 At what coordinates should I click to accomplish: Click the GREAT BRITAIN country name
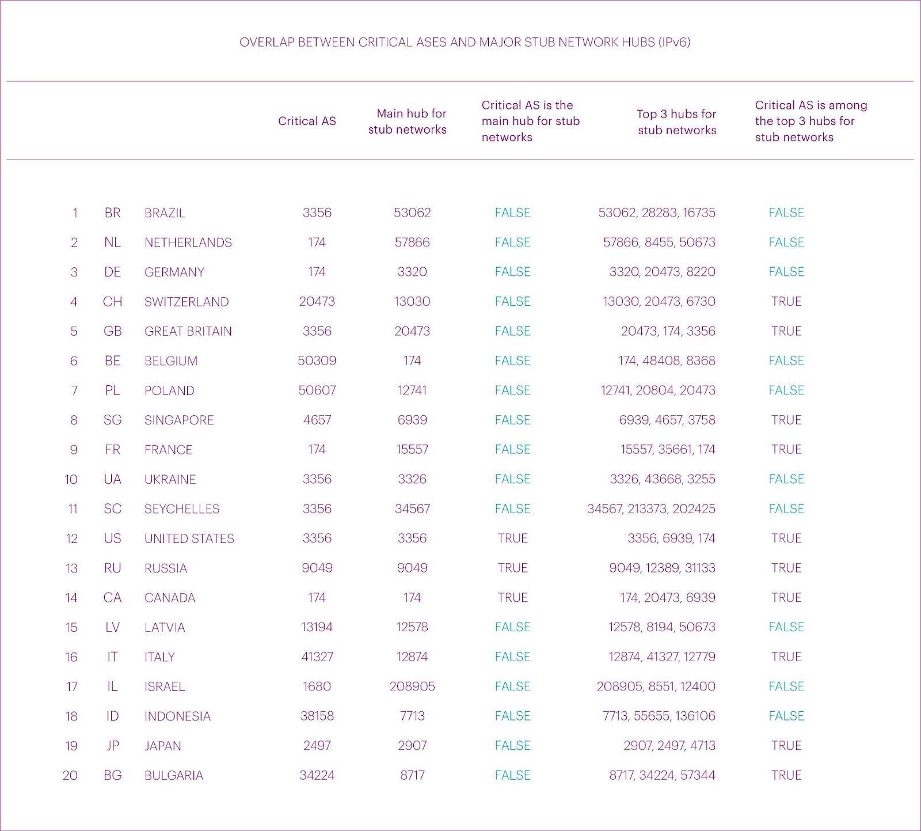188,331
